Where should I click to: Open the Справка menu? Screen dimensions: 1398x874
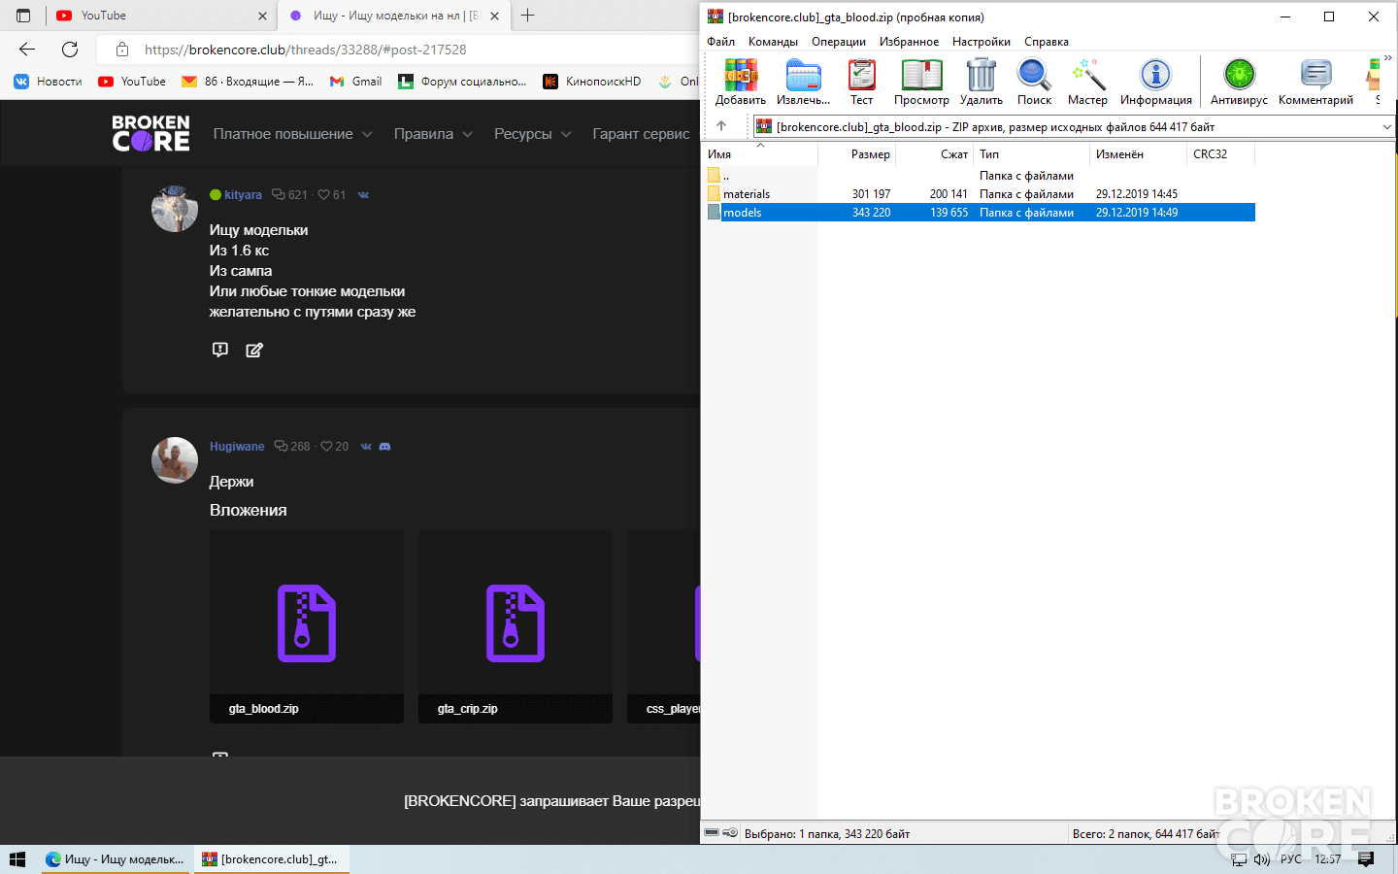(1047, 42)
